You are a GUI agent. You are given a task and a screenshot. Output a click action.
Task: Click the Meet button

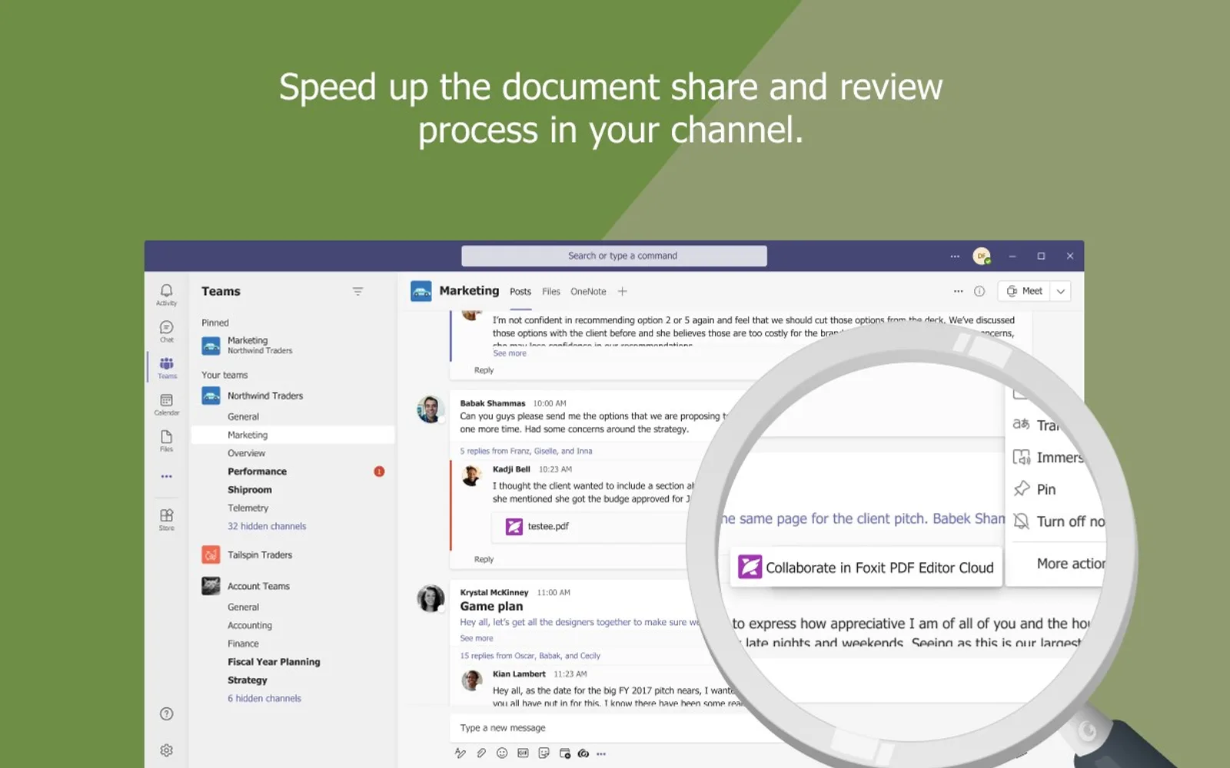pyautogui.click(x=1025, y=291)
